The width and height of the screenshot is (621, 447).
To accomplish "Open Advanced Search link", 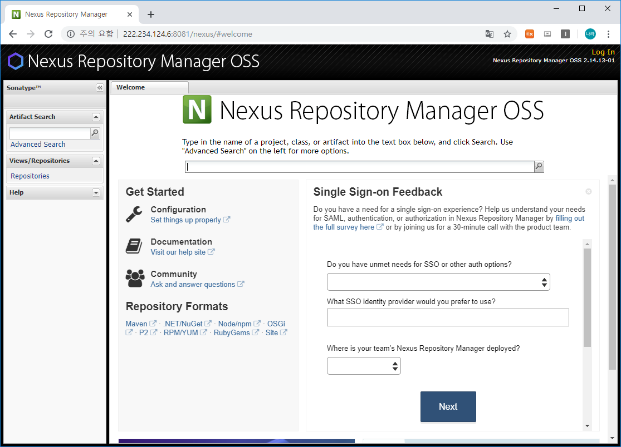I will click(x=38, y=145).
